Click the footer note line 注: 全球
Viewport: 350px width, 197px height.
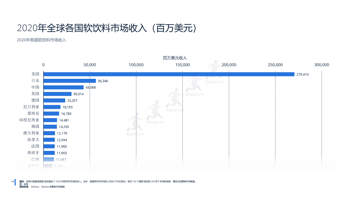(24, 184)
